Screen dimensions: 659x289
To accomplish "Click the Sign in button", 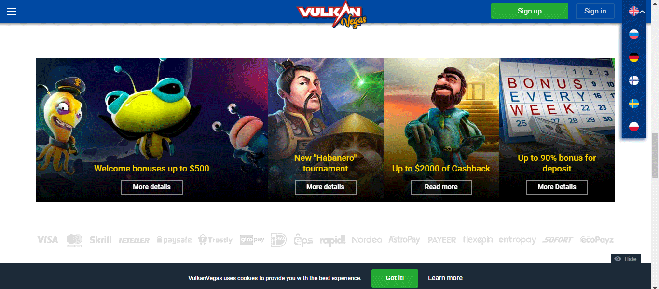I will (x=595, y=11).
